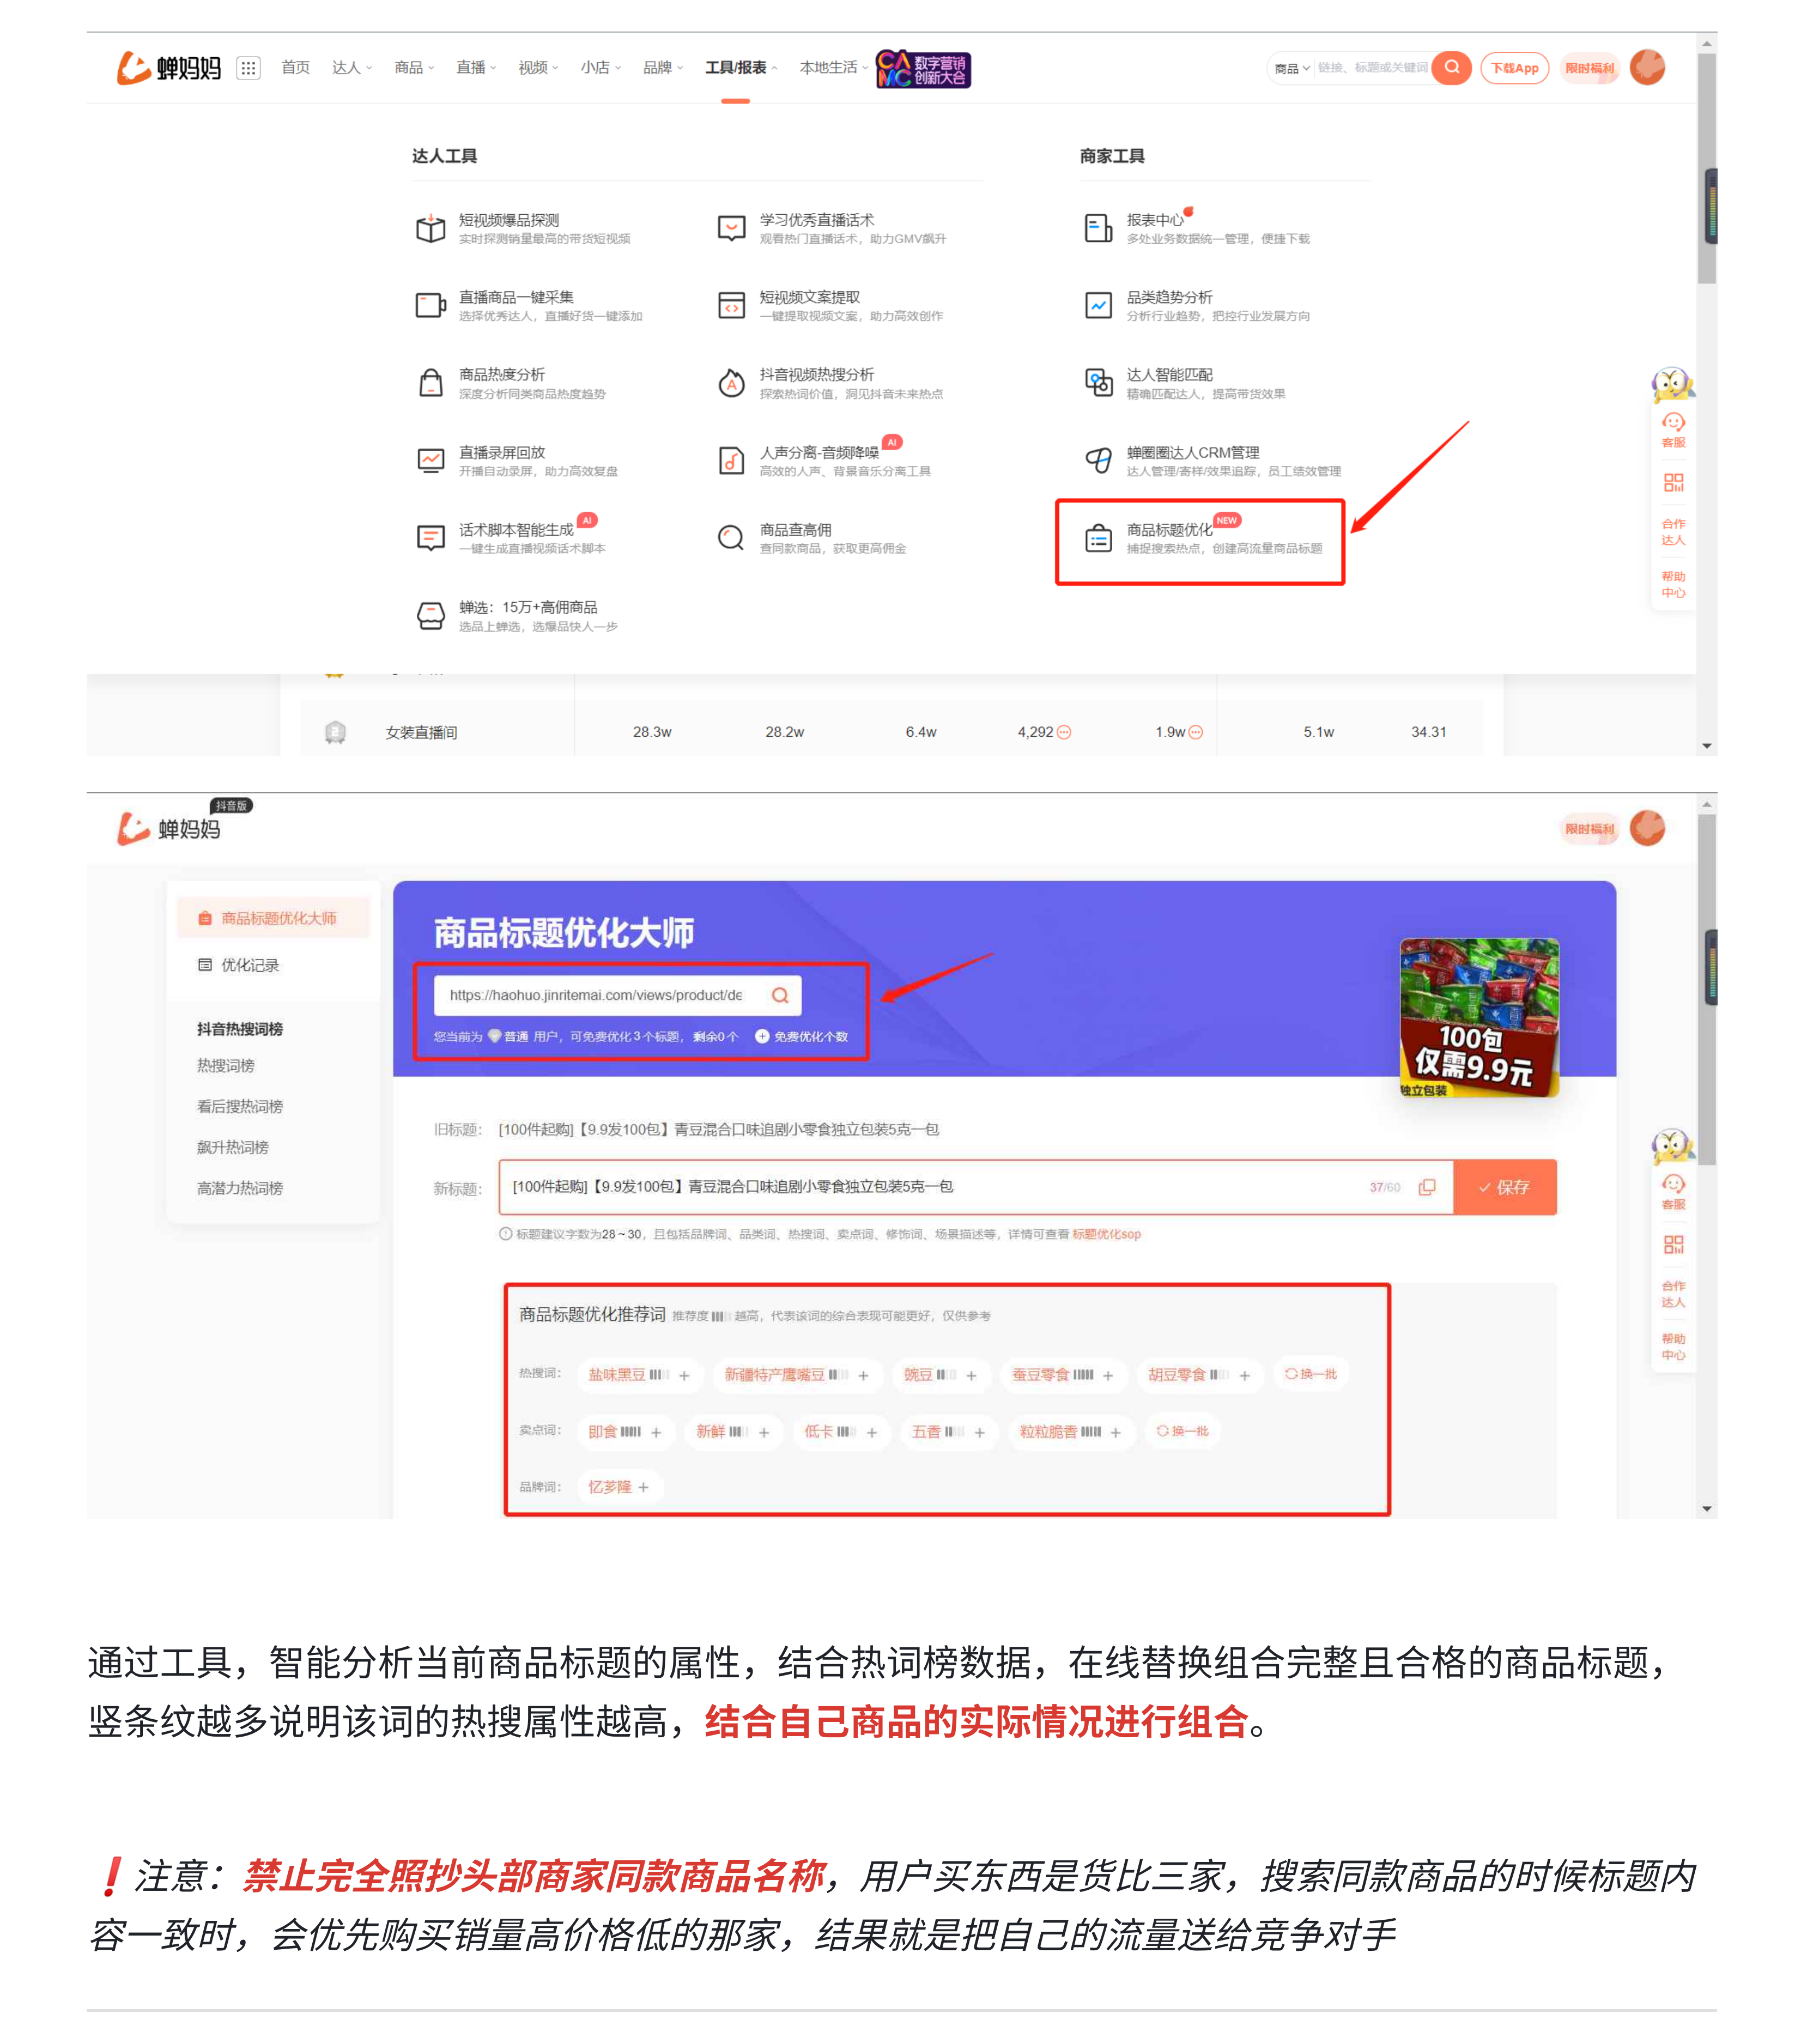Open 飙升热词榜 in sidebar
The width and height of the screenshot is (1801, 2044).
[x=233, y=1148]
